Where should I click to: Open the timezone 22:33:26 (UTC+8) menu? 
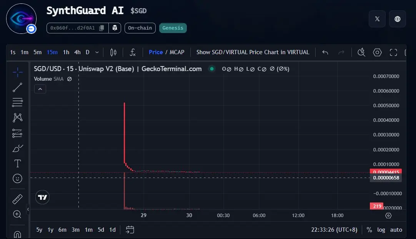point(334,230)
